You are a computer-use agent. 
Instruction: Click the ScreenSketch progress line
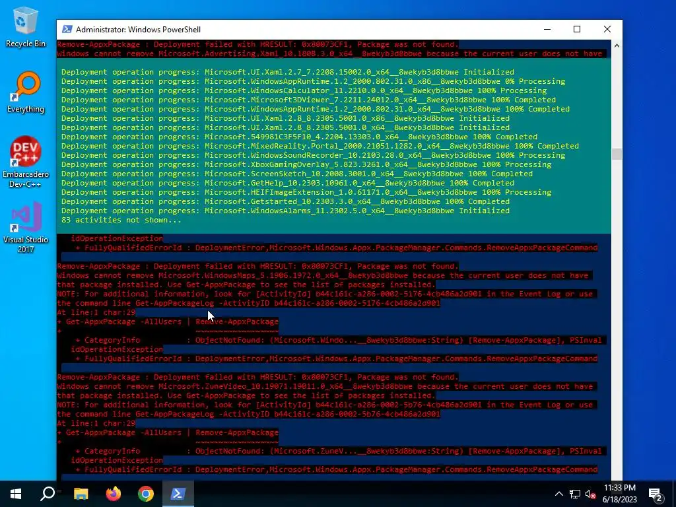(297, 174)
